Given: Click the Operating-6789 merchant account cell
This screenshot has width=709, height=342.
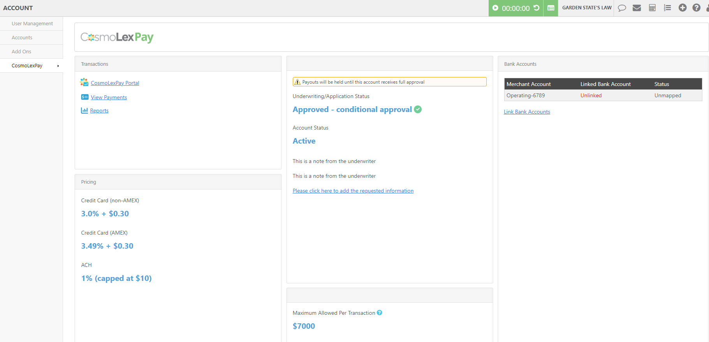Looking at the screenshot, I should pyautogui.click(x=526, y=95).
